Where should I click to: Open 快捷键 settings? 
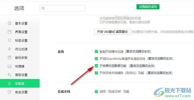pyautogui.click(x=20, y=66)
